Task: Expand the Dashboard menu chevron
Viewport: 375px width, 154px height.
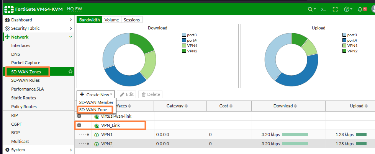Action: click(x=70, y=20)
